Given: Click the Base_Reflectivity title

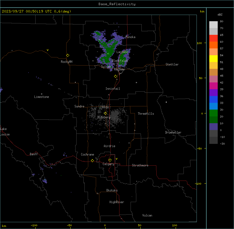Looking at the screenshot, I should coord(117,4).
